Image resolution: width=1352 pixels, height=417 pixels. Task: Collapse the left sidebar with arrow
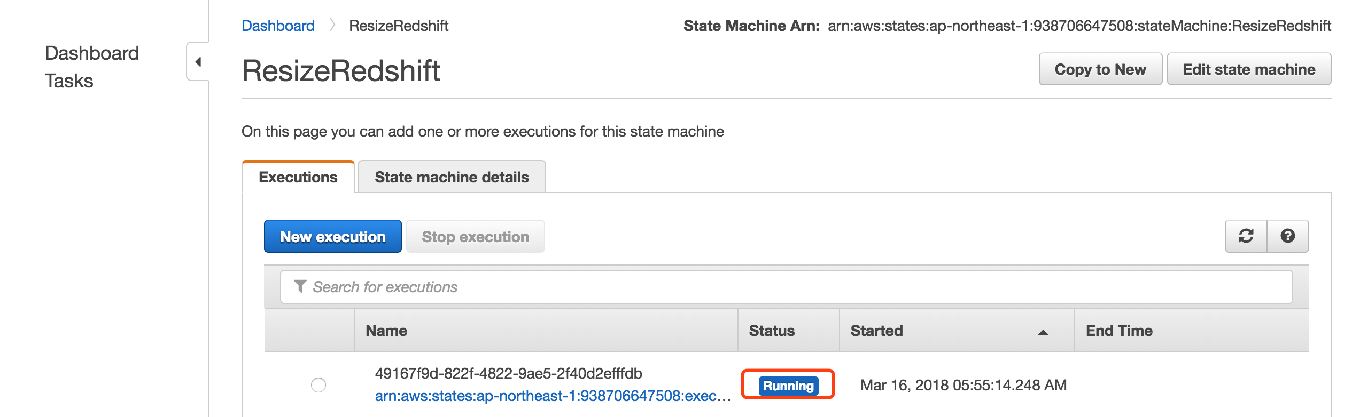click(198, 62)
